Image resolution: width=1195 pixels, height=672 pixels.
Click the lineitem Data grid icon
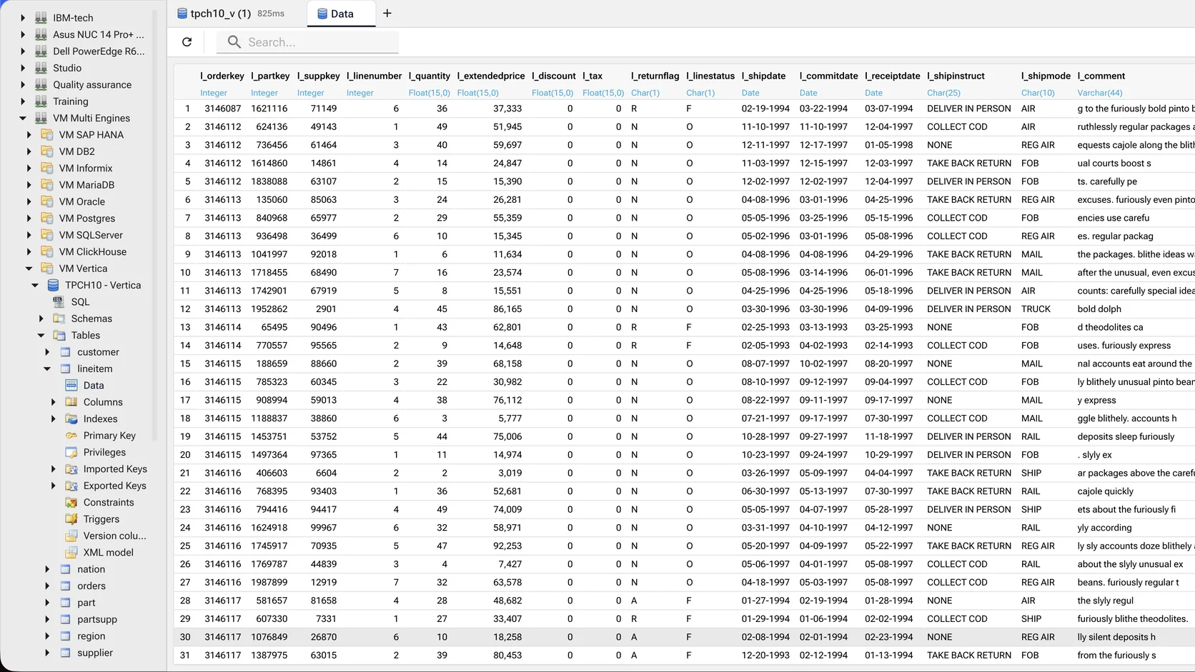click(71, 385)
